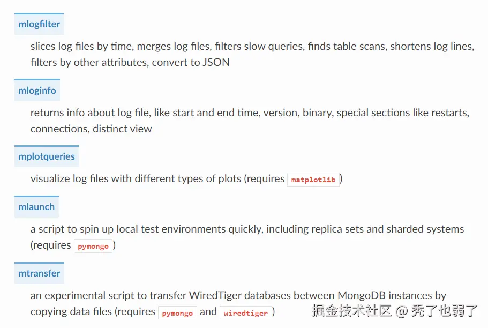Click 'connections, distinct view' text line
The width and height of the screenshot is (488, 328).
pos(91,129)
